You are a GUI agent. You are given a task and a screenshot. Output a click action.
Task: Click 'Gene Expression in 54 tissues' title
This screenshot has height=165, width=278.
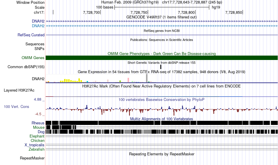pyautogui.click(x=162, y=72)
